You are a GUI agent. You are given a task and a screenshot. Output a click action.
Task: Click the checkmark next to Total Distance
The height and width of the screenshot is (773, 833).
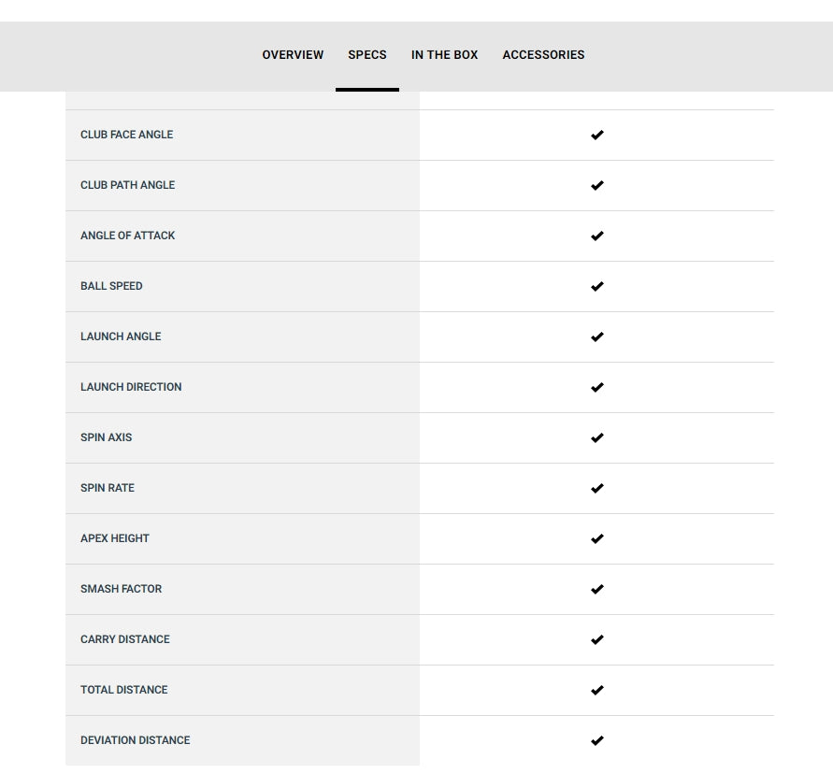click(x=597, y=690)
